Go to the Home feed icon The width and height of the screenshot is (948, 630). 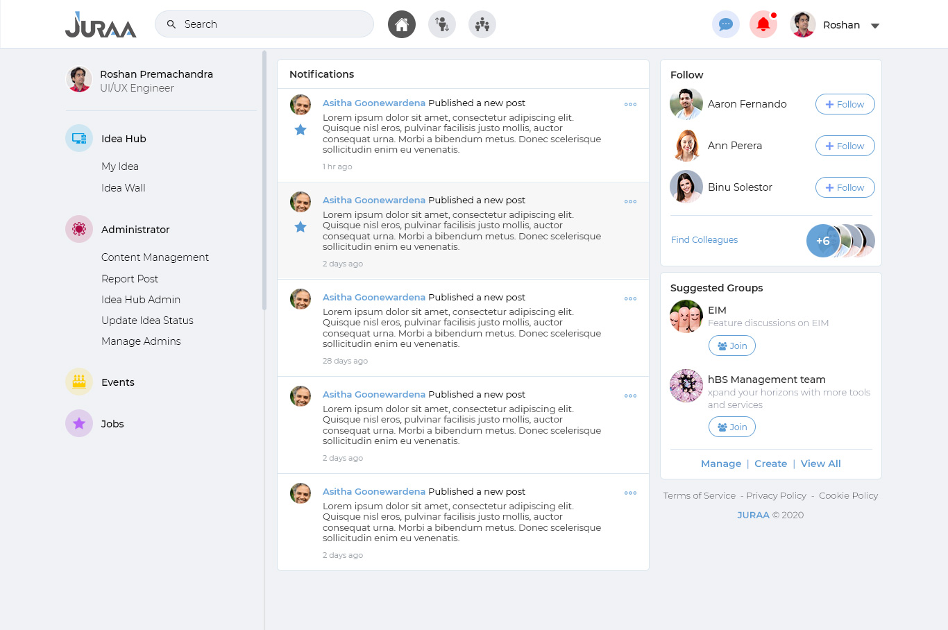(401, 25)
